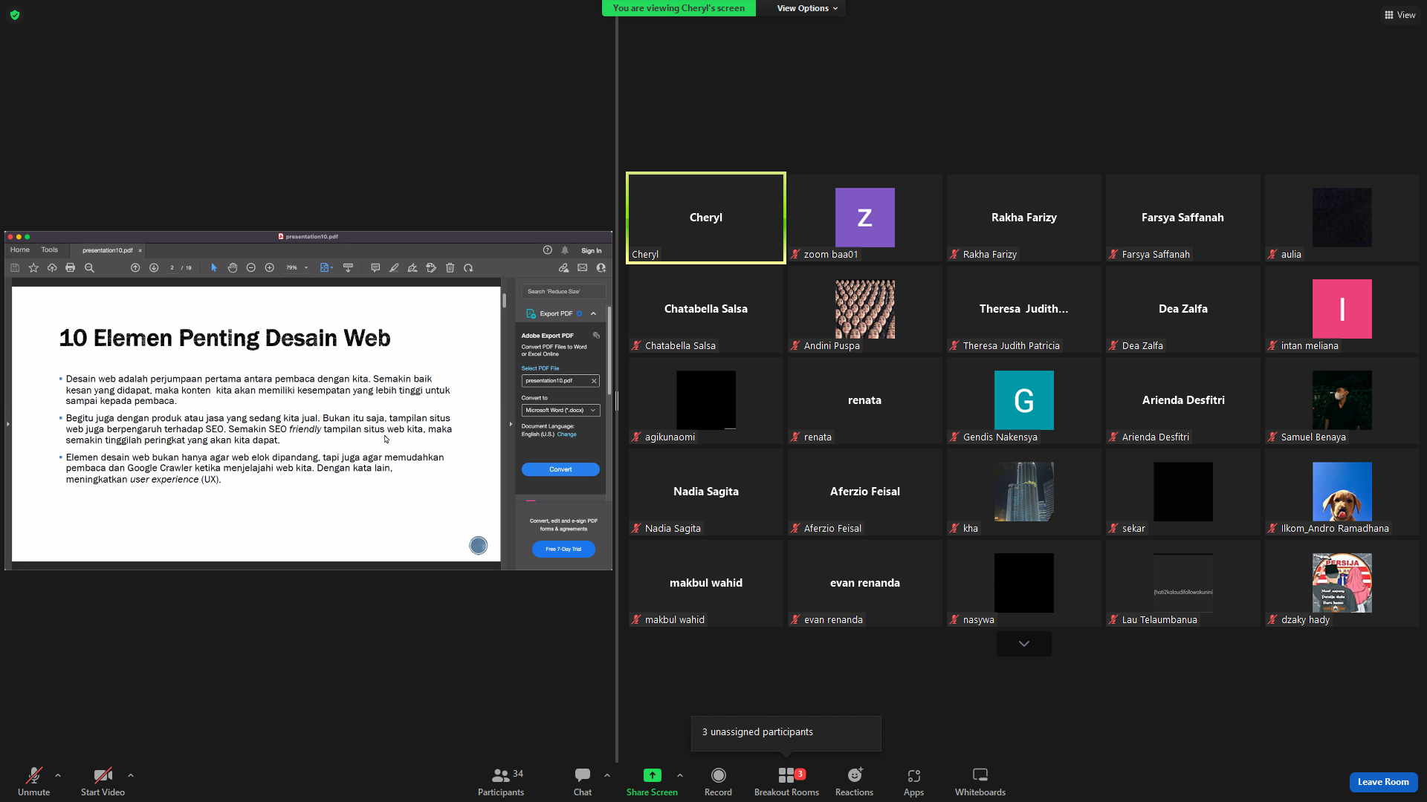Click Free 7-Day Trial button
The height and width of the screenshot is (802, 1427).
click(563, 550)
